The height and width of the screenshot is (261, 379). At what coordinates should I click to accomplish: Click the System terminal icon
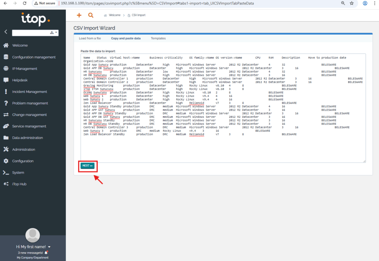coord(6,173)
